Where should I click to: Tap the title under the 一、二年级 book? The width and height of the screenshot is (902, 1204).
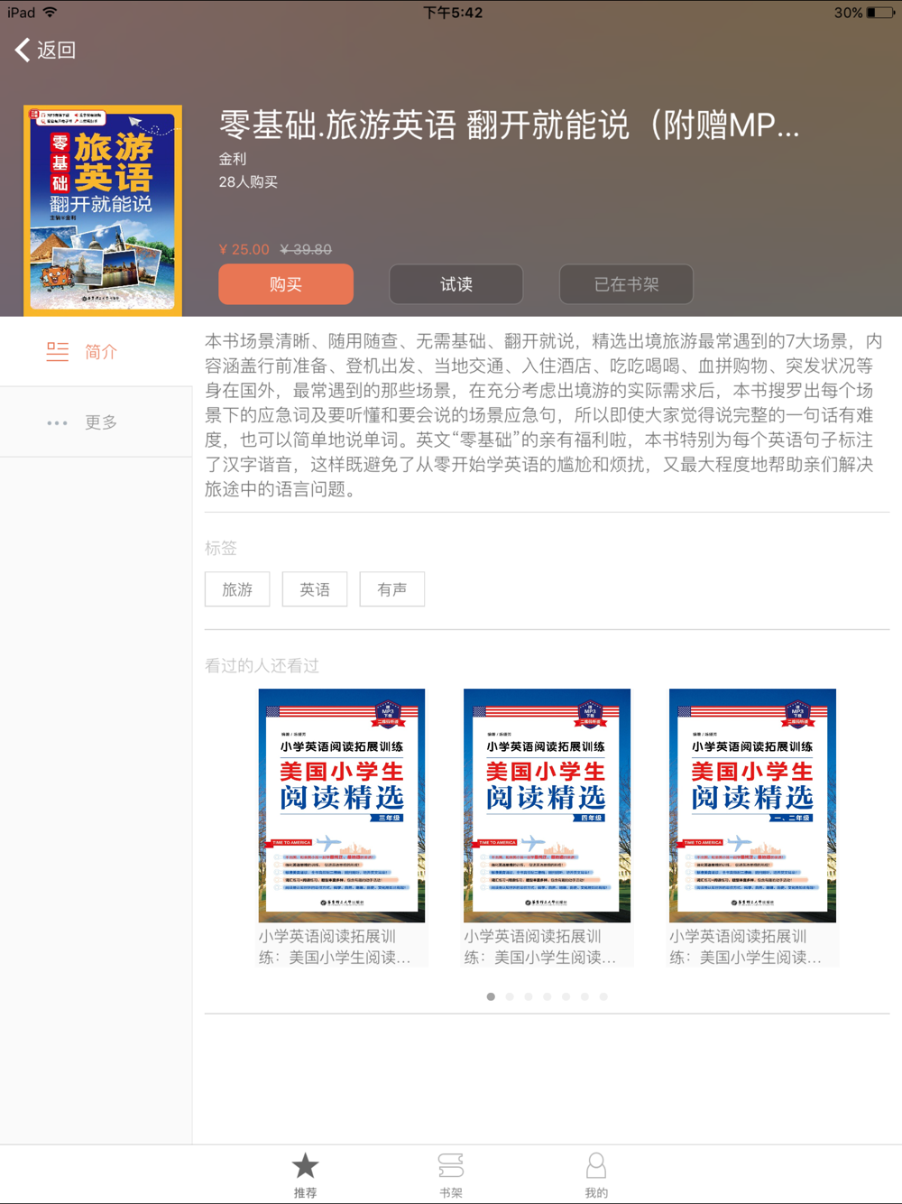745,947
